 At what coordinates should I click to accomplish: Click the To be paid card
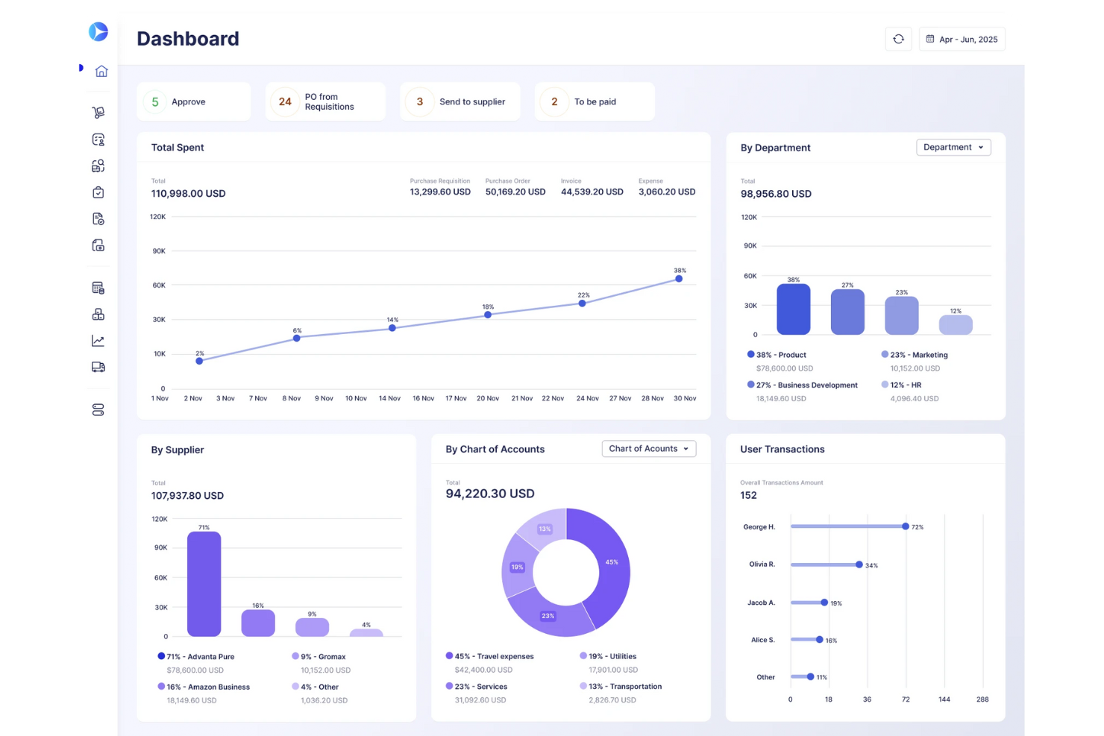click(595, 101)
